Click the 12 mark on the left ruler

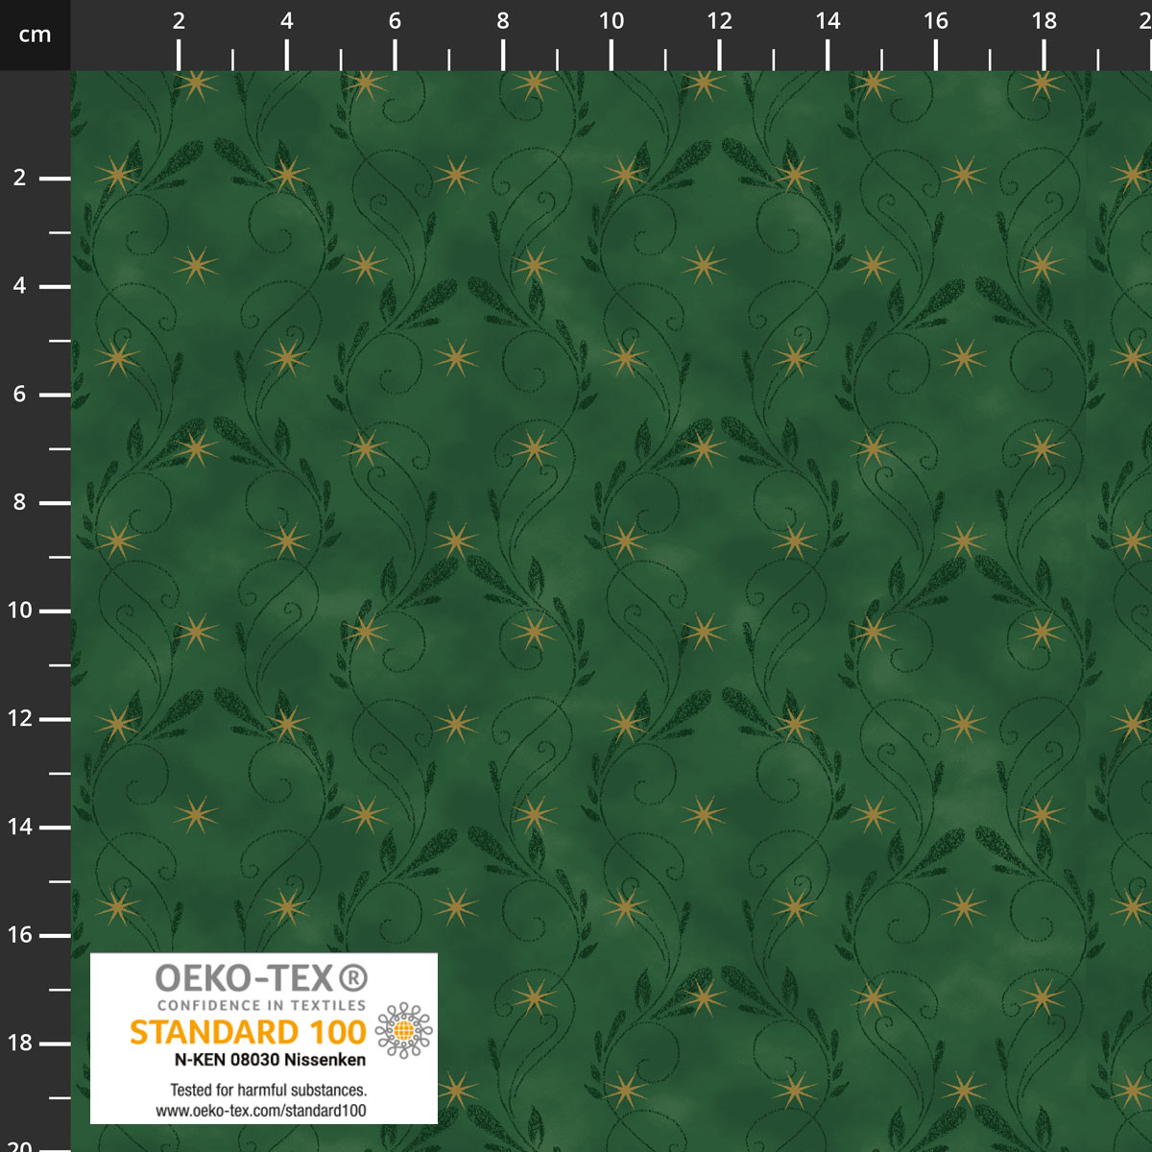[20, 718]
